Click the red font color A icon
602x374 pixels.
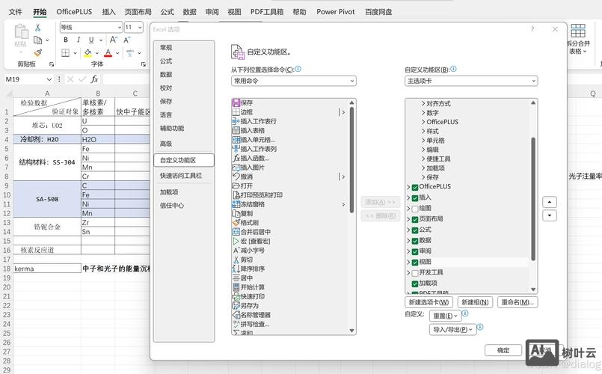tap(108, 52)
